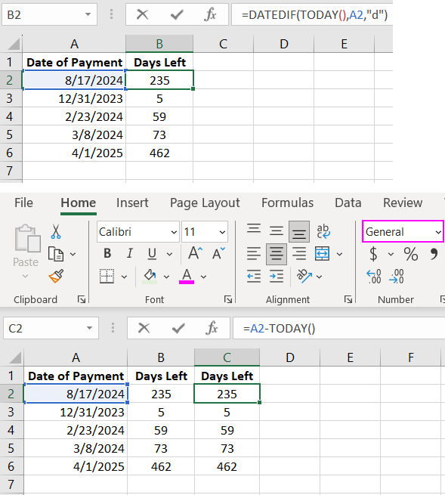Click the Align Right icon
This screenshot has height=495, width=445.
299,254
